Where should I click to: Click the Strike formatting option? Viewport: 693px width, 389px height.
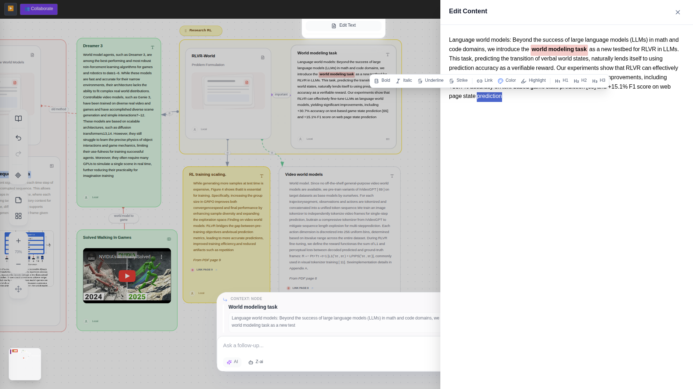[x=458, y=81]
